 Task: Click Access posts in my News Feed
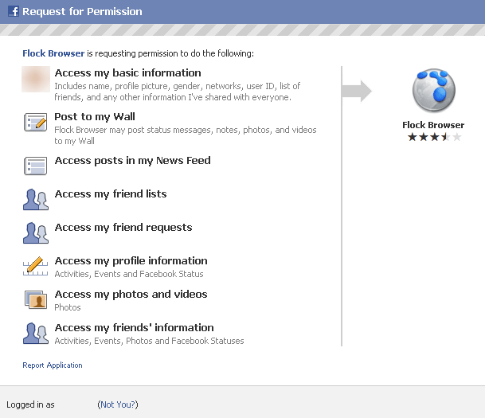pos(133,161)
